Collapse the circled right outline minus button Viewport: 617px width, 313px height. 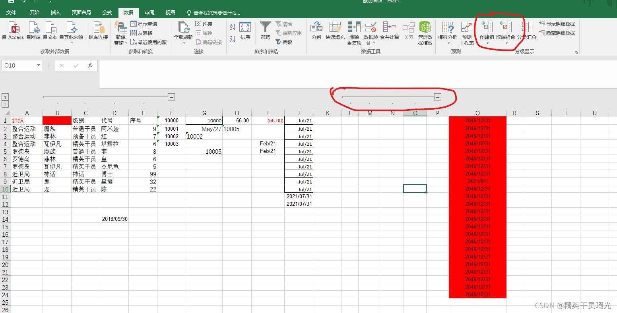(437, 97)
